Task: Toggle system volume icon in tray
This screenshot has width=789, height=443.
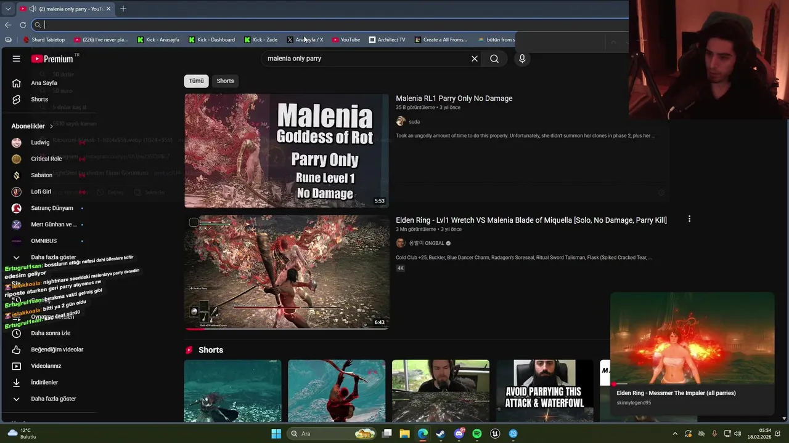Action: [738, 434]
